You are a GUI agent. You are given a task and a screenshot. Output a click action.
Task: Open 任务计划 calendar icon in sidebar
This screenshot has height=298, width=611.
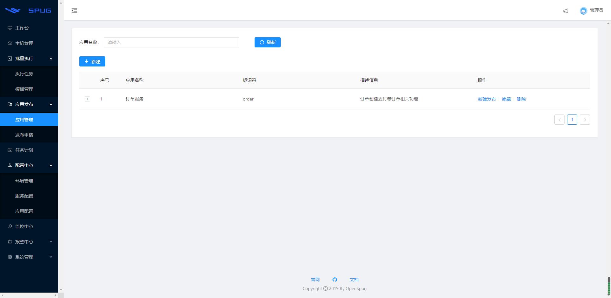click(x=9, y=150)
